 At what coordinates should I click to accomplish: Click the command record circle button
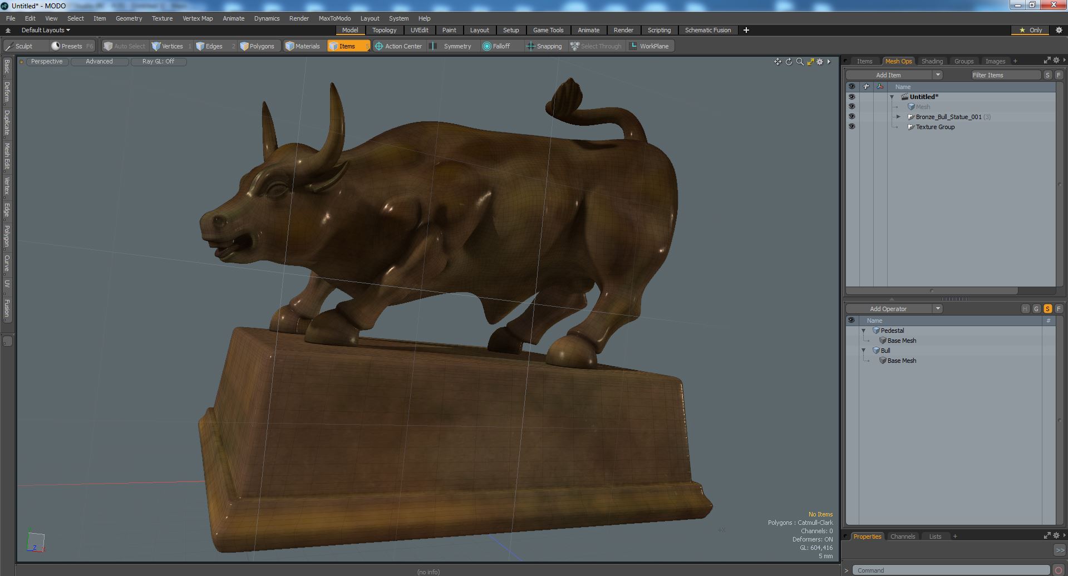[1059, 570]
